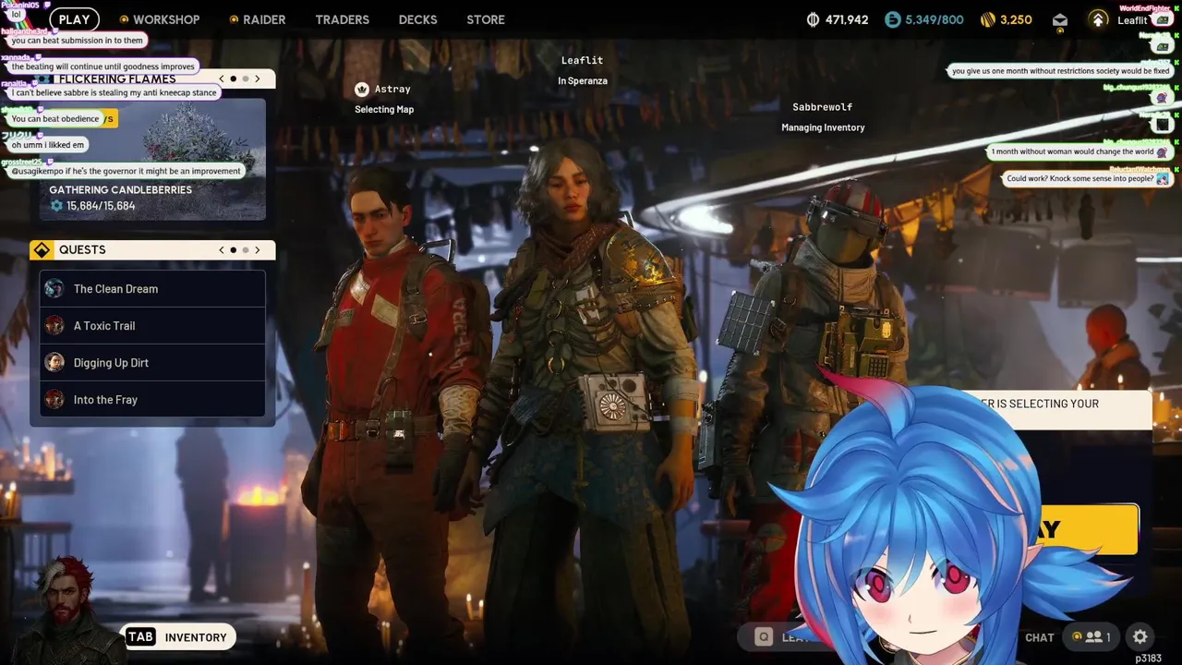Open the CHAT button
This screenshot has width=1182, height=665.
pyautogui.click(x=1039, y=637)
